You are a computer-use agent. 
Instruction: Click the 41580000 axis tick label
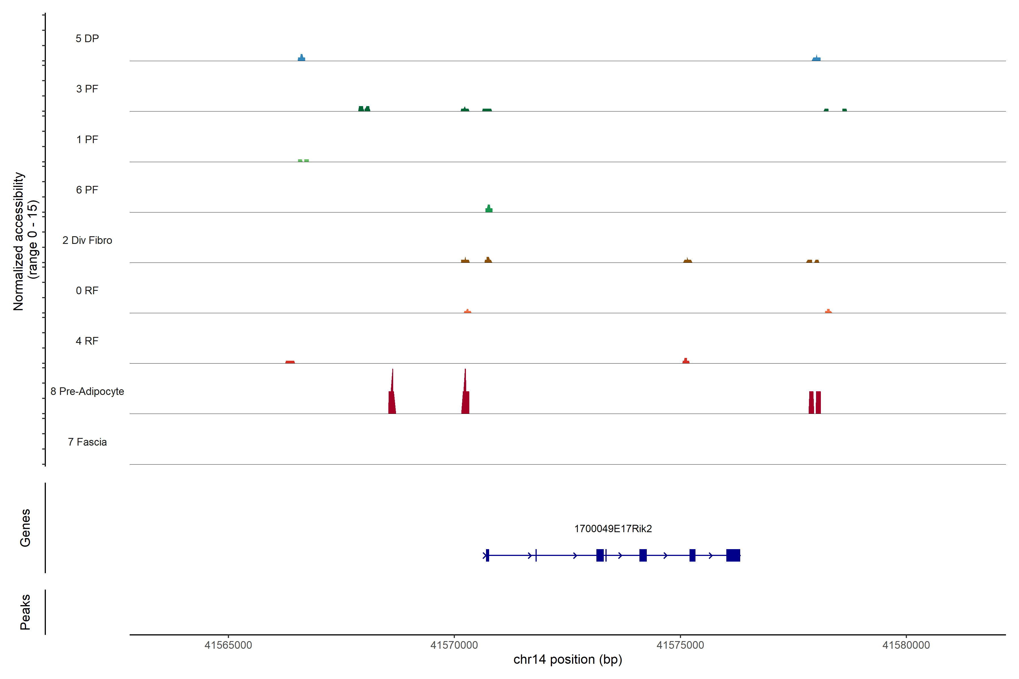(x=906, y=645)
